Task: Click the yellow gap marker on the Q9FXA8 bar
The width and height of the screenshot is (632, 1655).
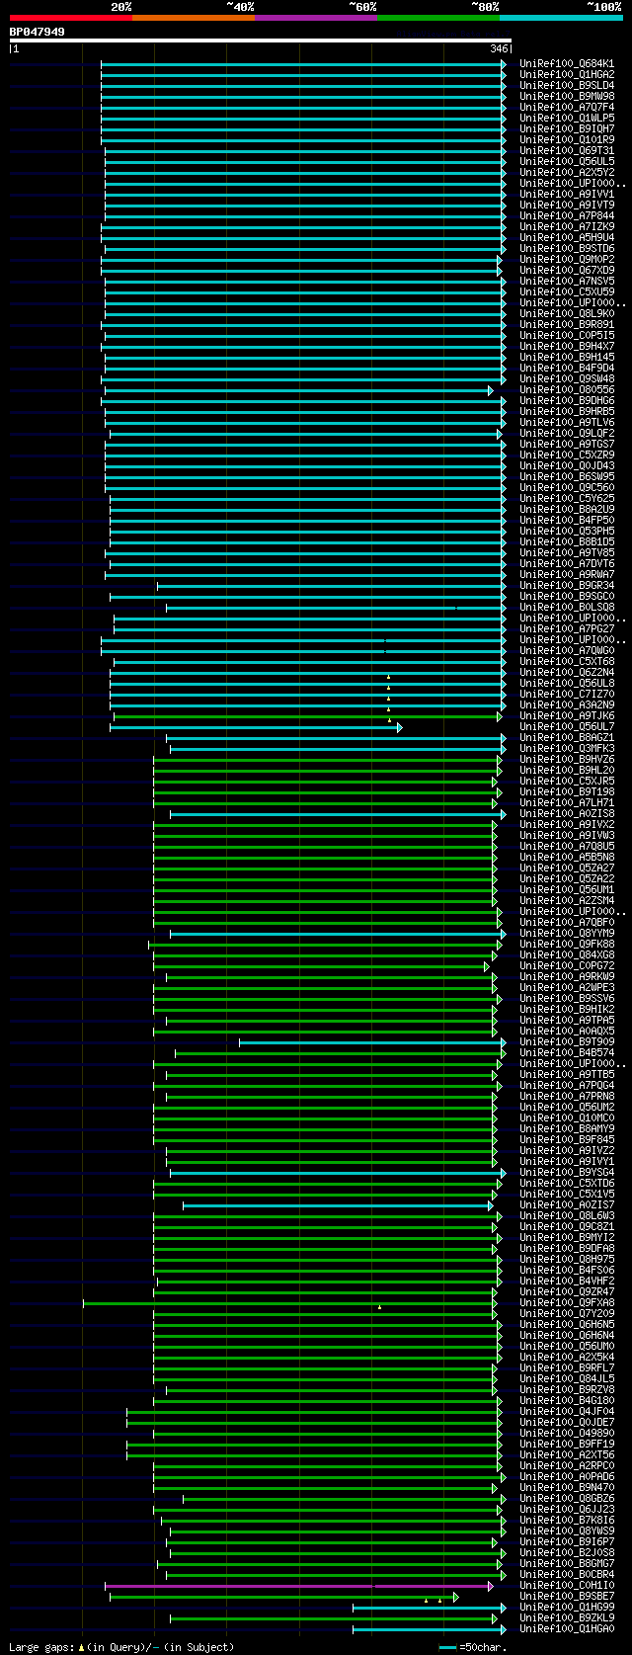Action: [379, 1307]
